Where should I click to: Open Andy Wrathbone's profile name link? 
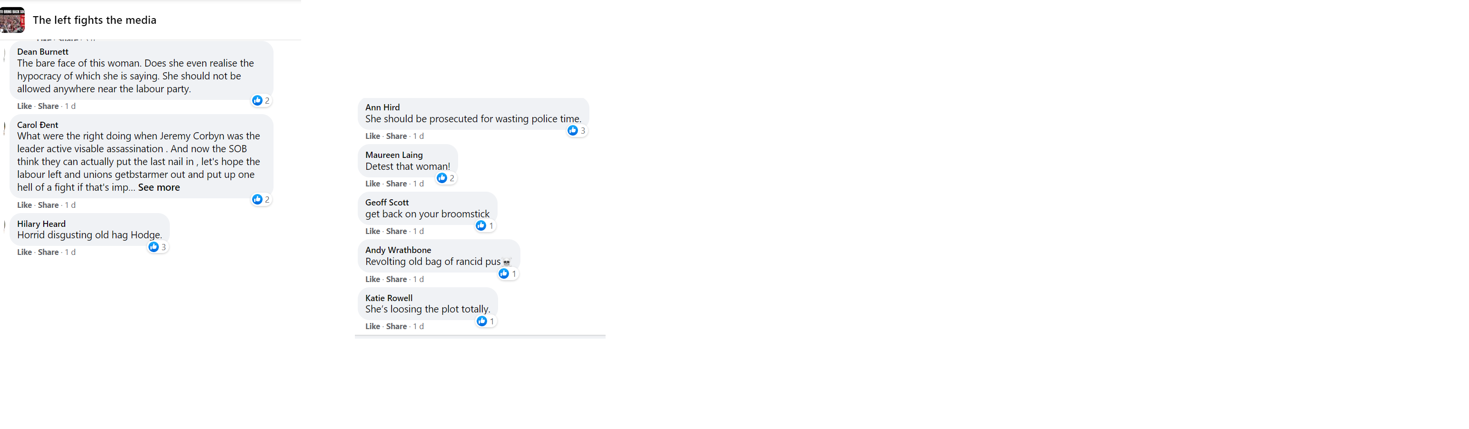coord(398,250)
